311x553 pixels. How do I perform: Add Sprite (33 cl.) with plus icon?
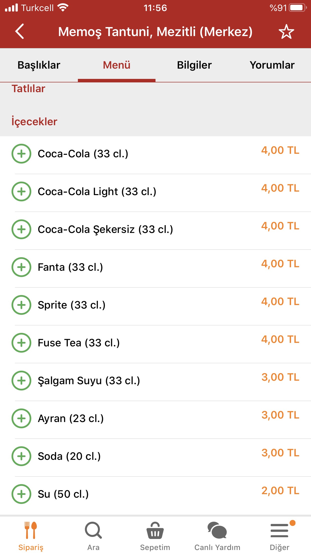[x=21, y=305]
